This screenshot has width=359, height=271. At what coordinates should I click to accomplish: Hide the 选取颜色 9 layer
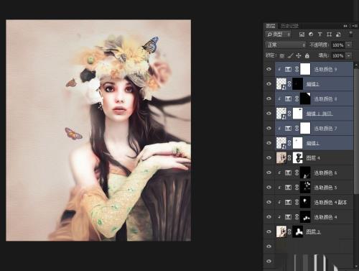pyautogui.click(x=269, y=69)
